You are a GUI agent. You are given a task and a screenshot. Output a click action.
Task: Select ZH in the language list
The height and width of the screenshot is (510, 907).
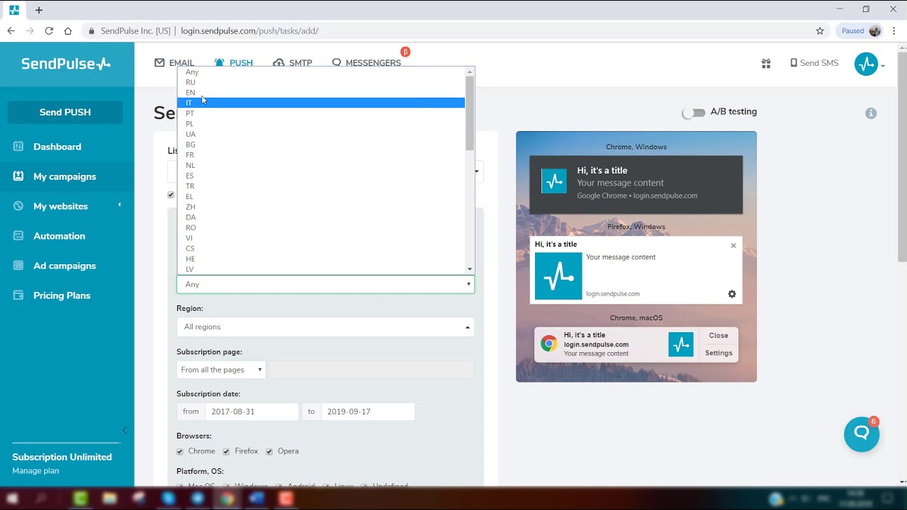321,207
